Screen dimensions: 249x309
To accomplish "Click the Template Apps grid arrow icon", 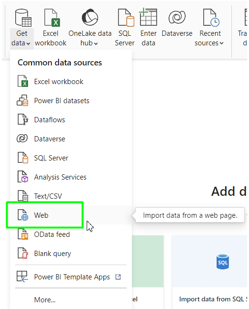I will coord(22,277).
